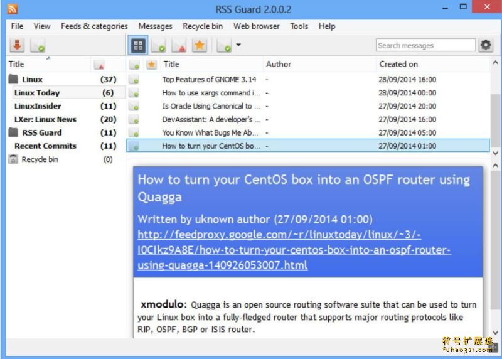Open the File menu

17,26
